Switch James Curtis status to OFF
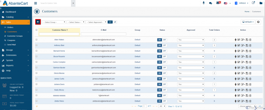Screen dimensions: 265x110 pyautogui.click(x=165, y=79)
